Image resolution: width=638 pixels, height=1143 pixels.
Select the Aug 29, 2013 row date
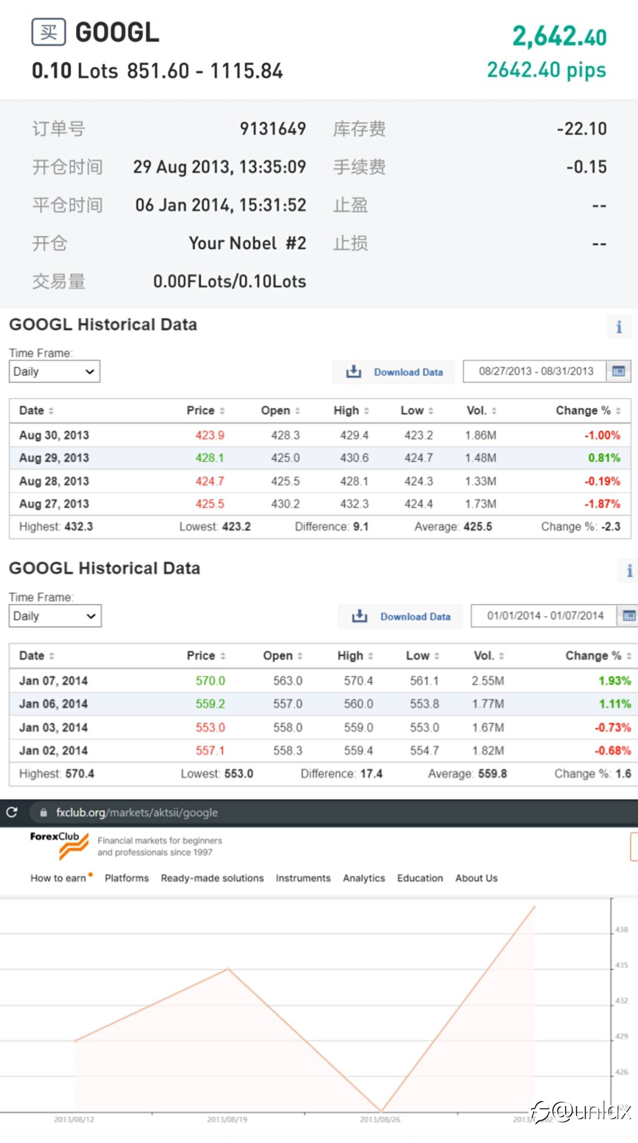(54, 458)
